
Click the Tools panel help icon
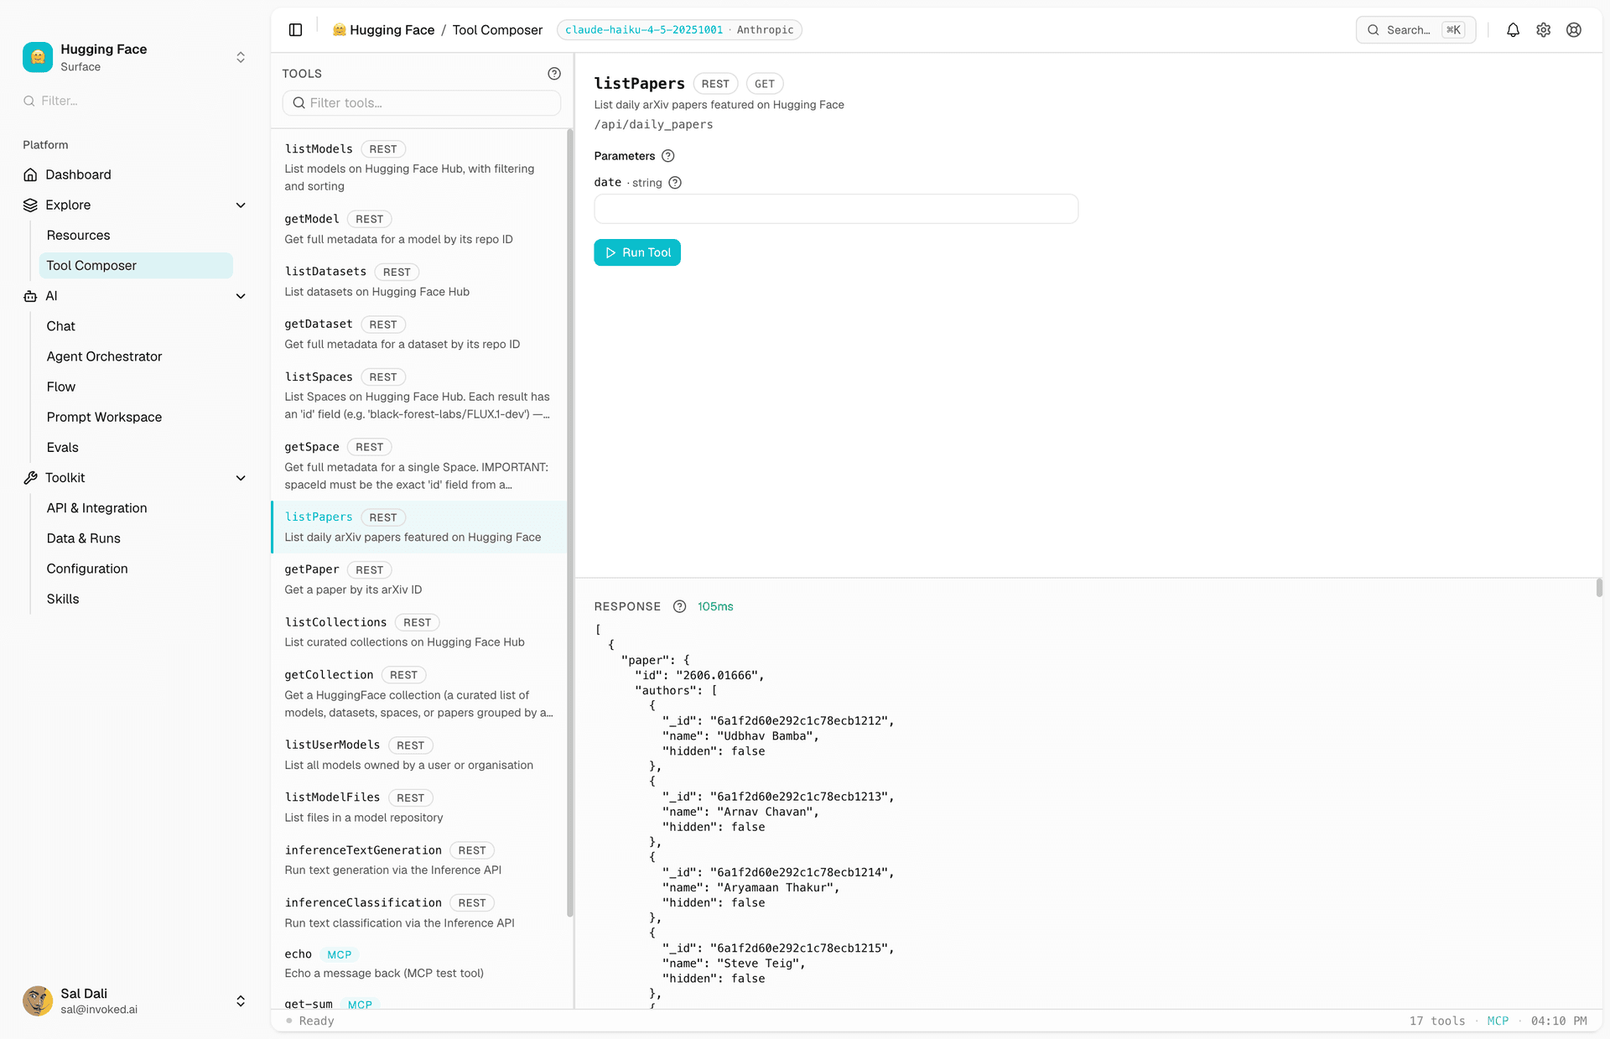(x=554, y=74)
